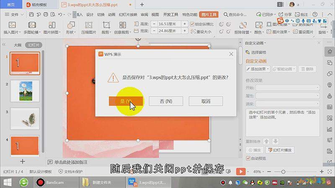Viewport: 335px width, 188px height.
Task: Click the 是 (Y) button to save changes
Action: 126,101
